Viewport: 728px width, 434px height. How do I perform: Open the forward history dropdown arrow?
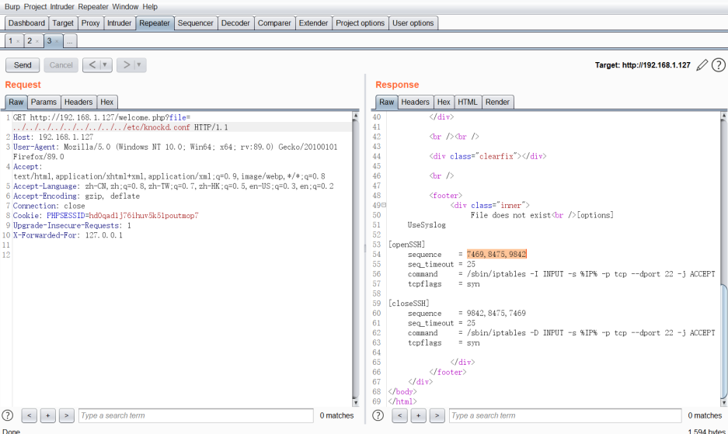click(x=139, y=65)
